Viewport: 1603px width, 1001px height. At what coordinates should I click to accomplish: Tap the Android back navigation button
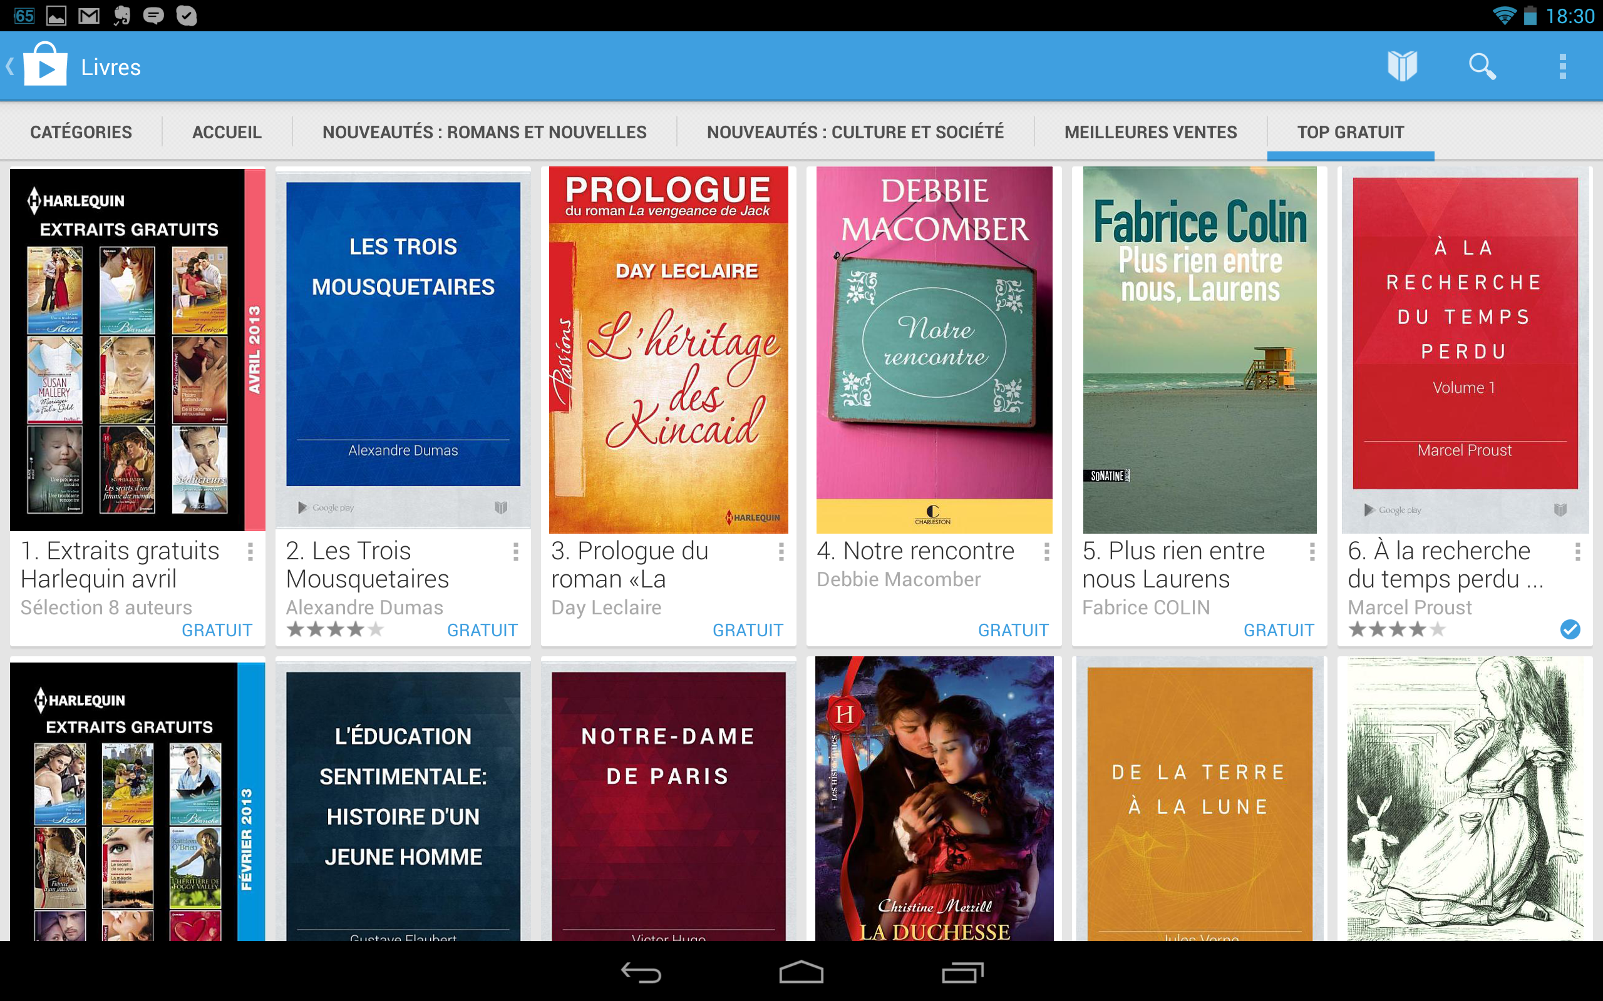(641, 972)
